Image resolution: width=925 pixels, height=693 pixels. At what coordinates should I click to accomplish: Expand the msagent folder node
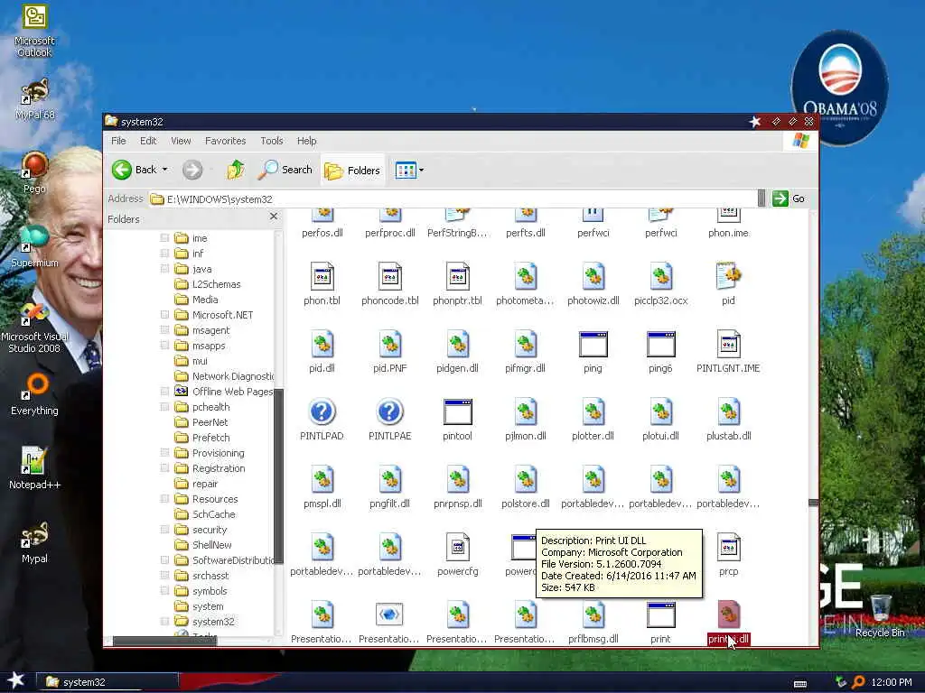[x=164, y=330]
